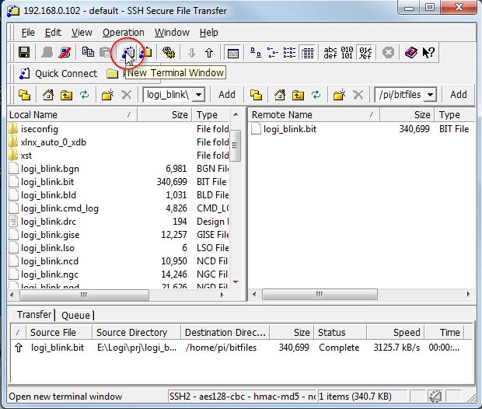
Task: Click the New File Transfer Window icon
Action: click(145, 53)
